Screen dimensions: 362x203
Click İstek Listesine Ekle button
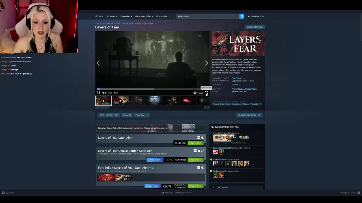(x=109, y=115)
